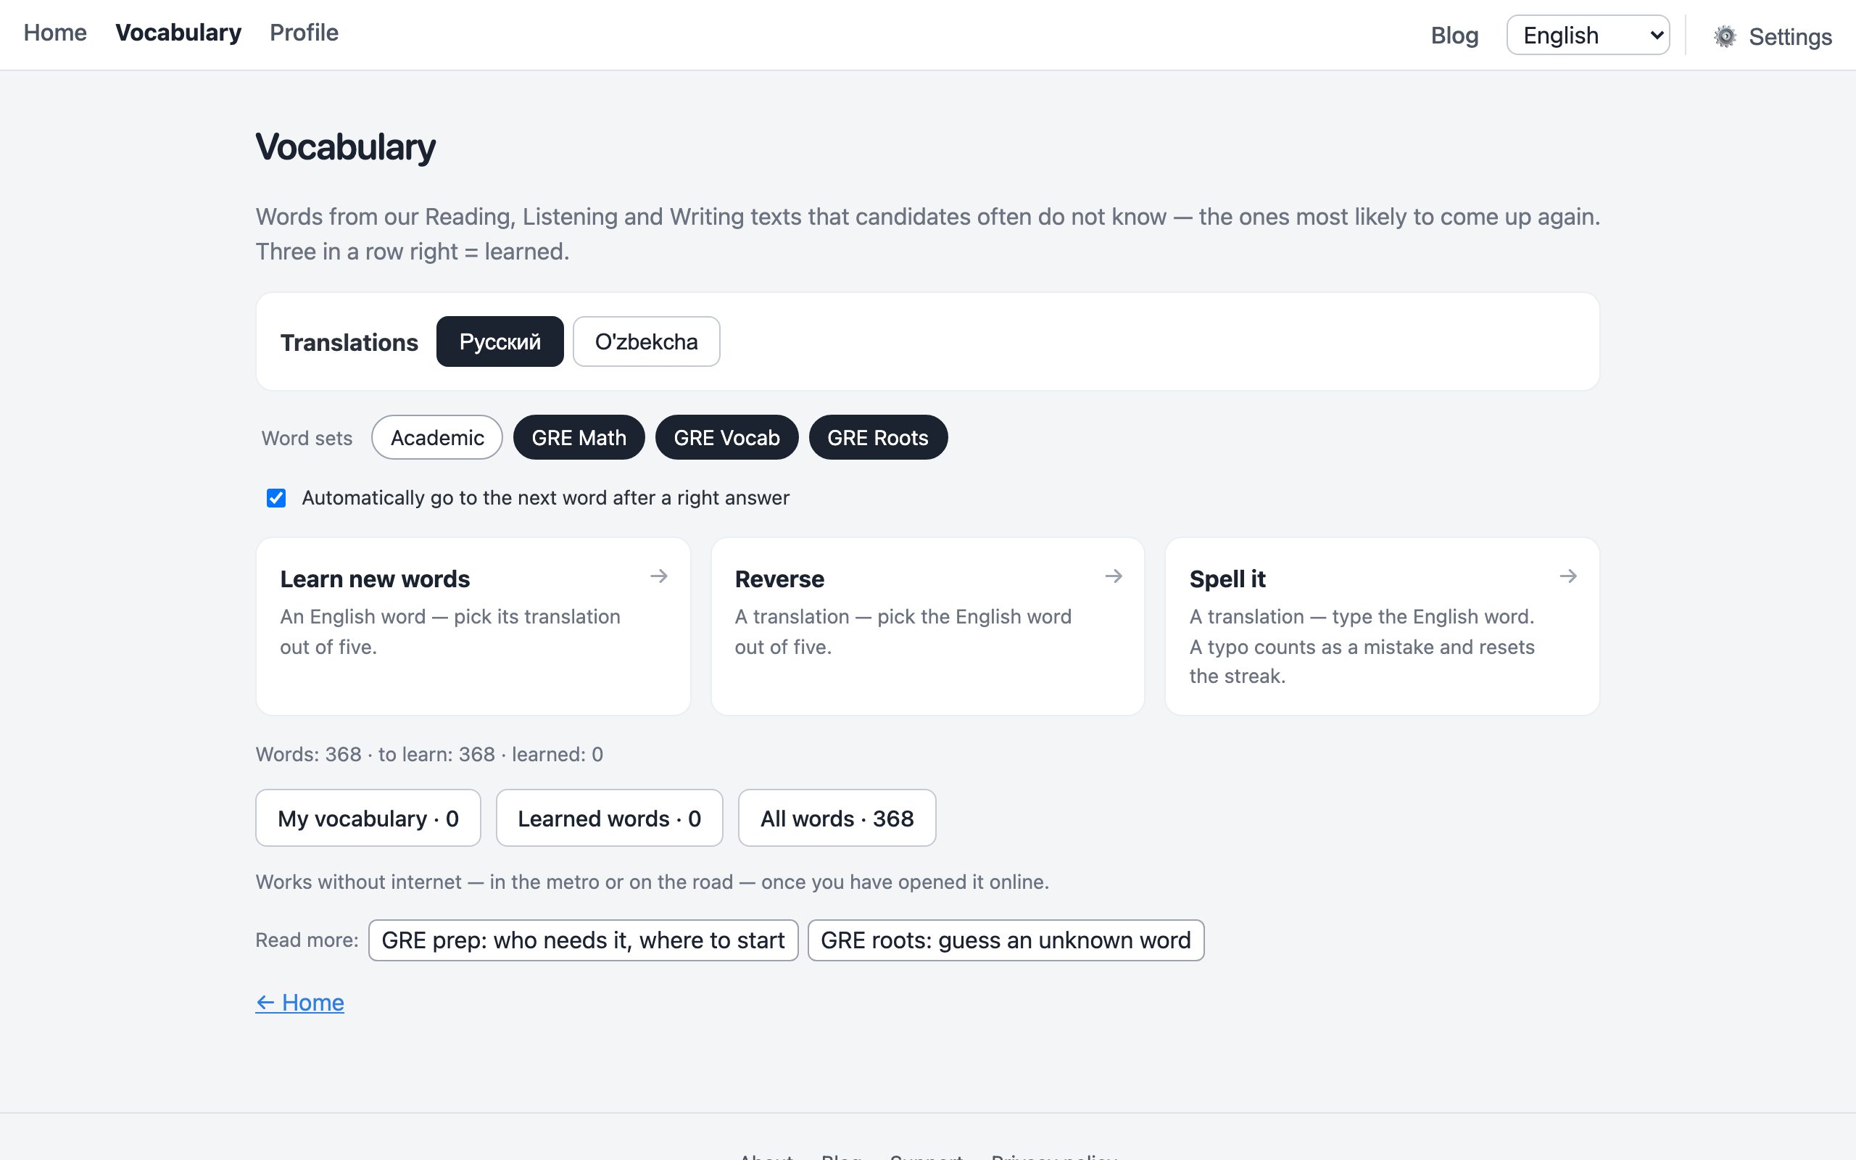Open the Home nav item
Screen dimensions: 1856x1160
pyautogui.click(x=55, y=33)
